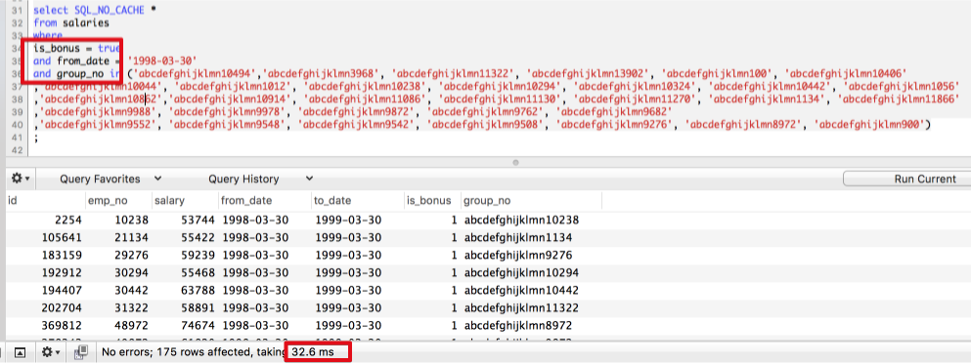Click the multiple-pages icon in bottom bar
The image size is (971, 364).
point(80,352)
